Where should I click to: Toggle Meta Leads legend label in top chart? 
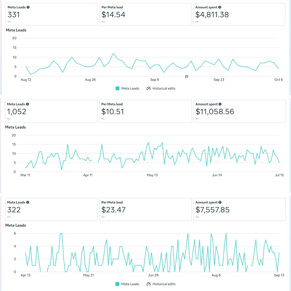(x=130, y=88)
